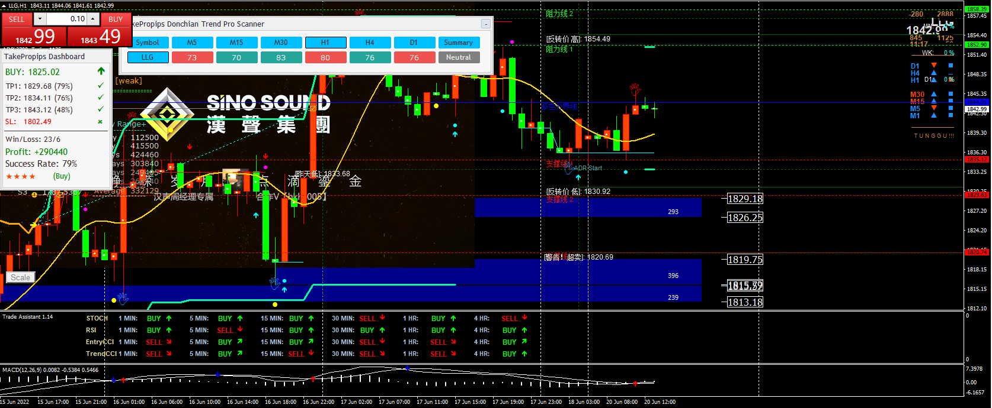The height and width of the screenshot is (408, 992).
Task: Click the checkmark next to TP3: 1843.12
Action: [x=101, y=109]
